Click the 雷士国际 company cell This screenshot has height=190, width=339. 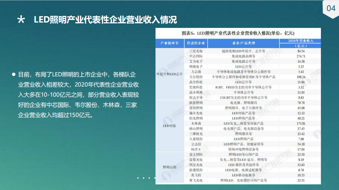click(x=196, y=154)
